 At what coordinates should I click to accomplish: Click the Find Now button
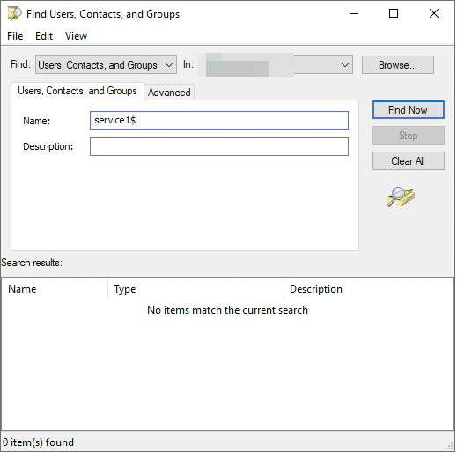tap(409, 110)
